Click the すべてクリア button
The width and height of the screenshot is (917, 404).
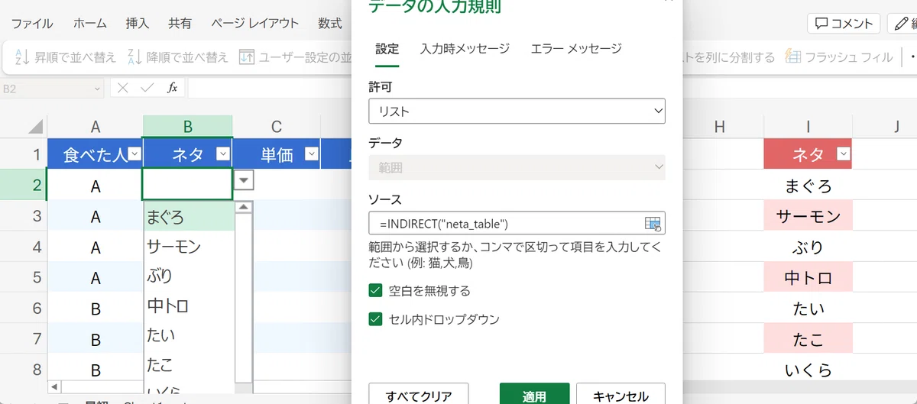tap(419, 396)
